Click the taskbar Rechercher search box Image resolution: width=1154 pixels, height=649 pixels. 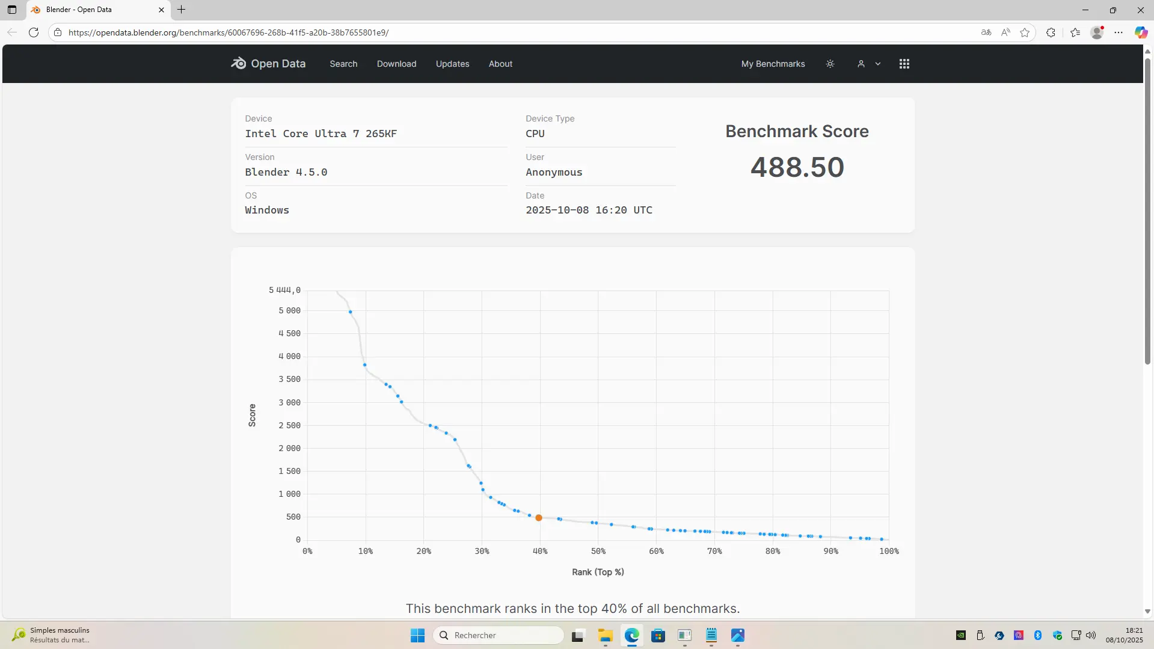499,635
